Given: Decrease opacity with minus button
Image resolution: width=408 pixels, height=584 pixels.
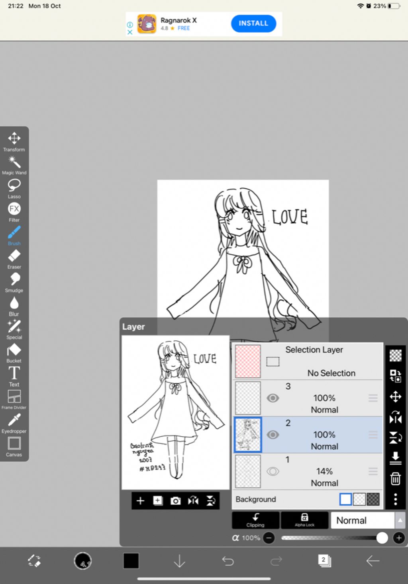Looking at the screenshot, I should click(x=269, y=538).
